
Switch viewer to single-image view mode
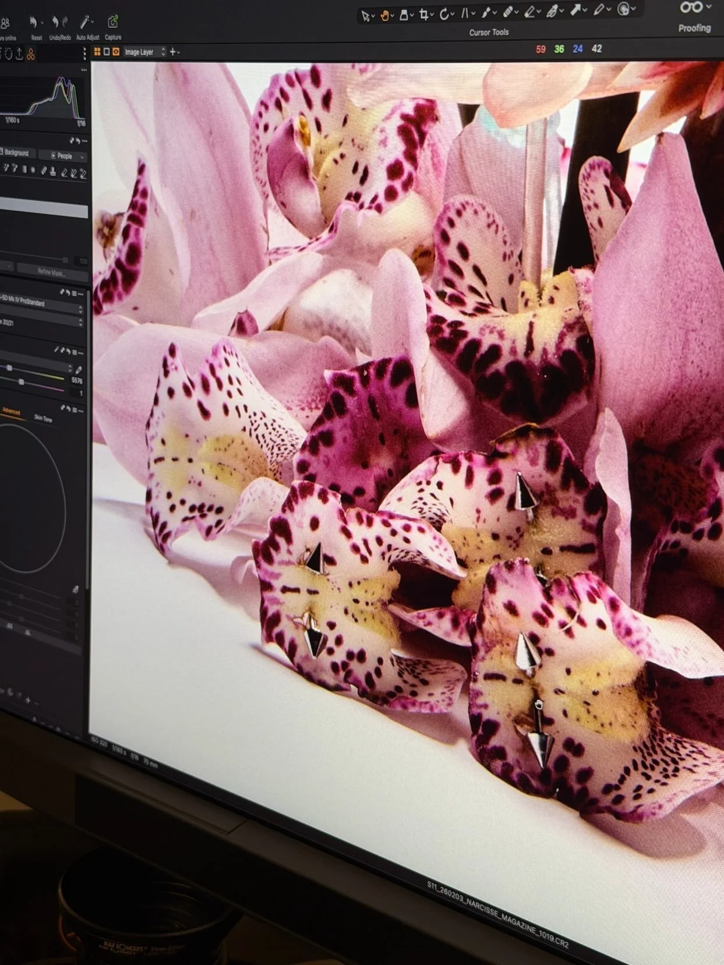[x=107, y=52]
